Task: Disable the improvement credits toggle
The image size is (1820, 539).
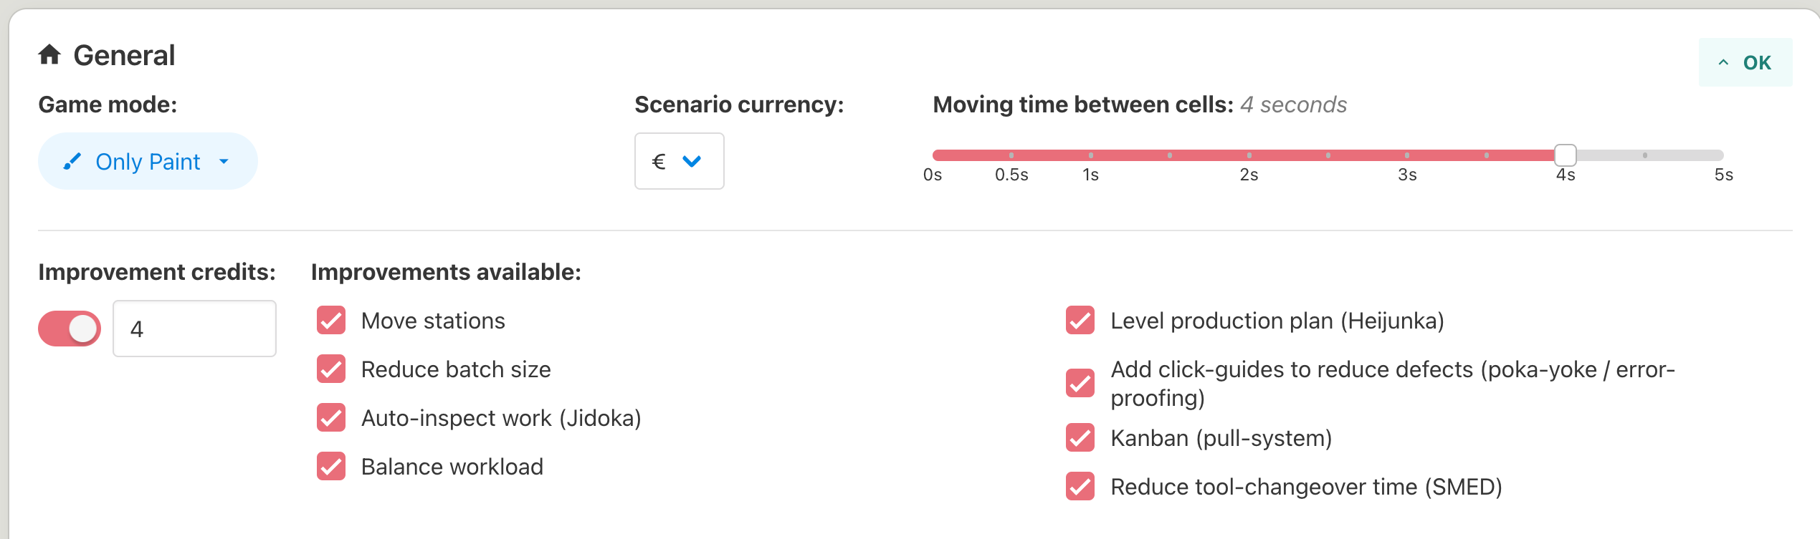Action: [x=70, y=329]
